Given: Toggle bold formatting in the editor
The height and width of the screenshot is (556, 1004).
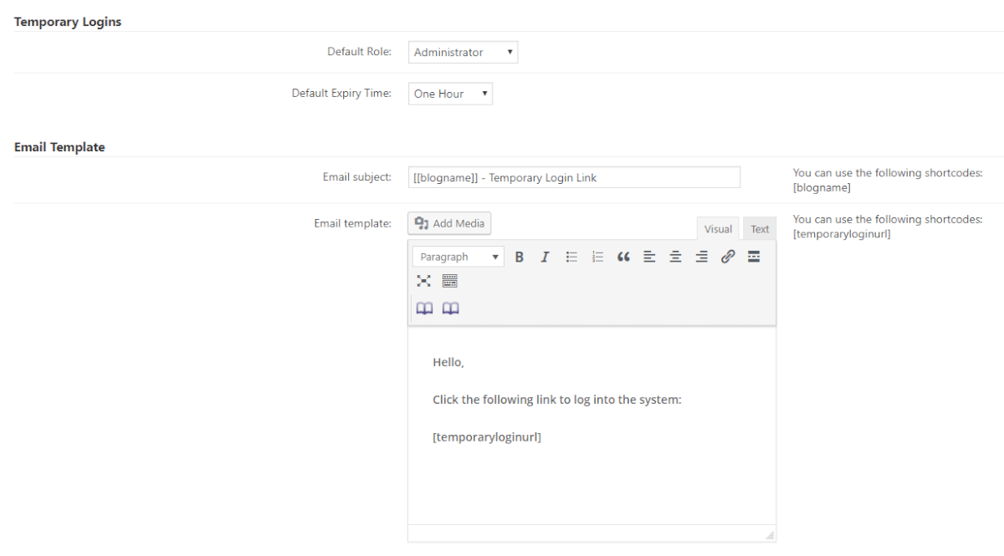Looking at the screenshot, I should (x=520, y=257).
